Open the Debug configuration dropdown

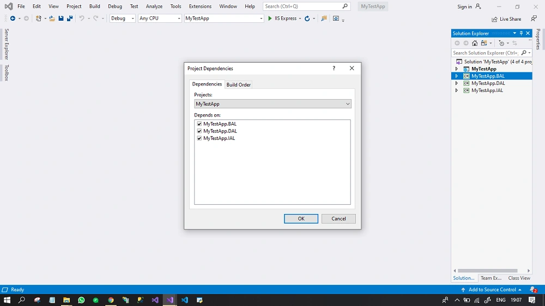pyautogui.click(x=122, y=19)
